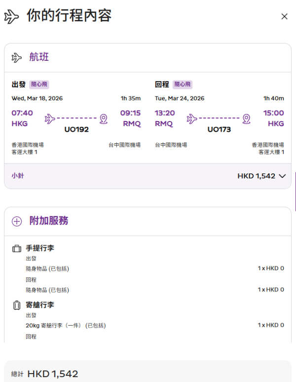Click the 寄艙行李 heading
Viewport: 296px width, 382px height.
tap(40, 305)
